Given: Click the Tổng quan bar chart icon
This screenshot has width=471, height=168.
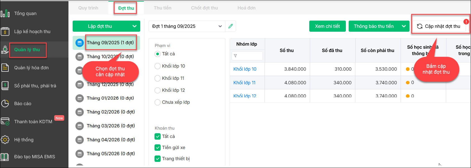Looking at the screenshot, I should (5, 13).
